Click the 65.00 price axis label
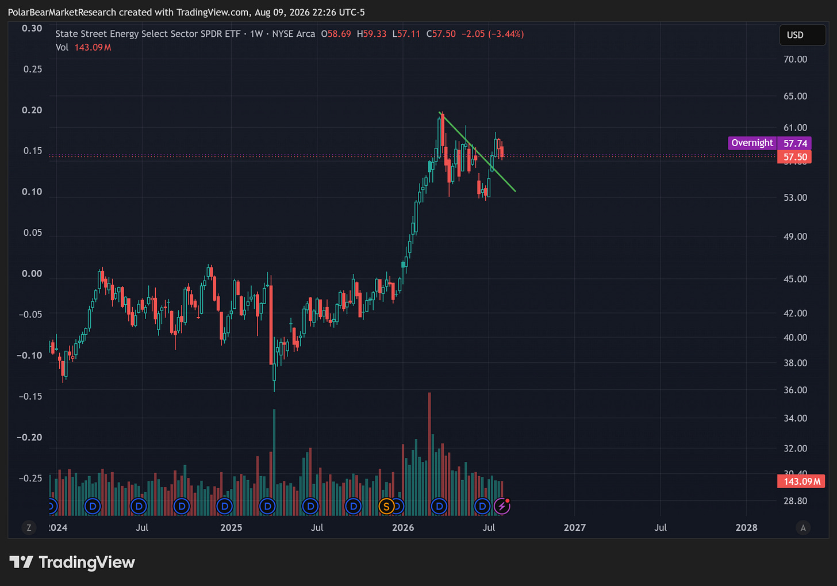Screen dimensions: 837x586 795,96
